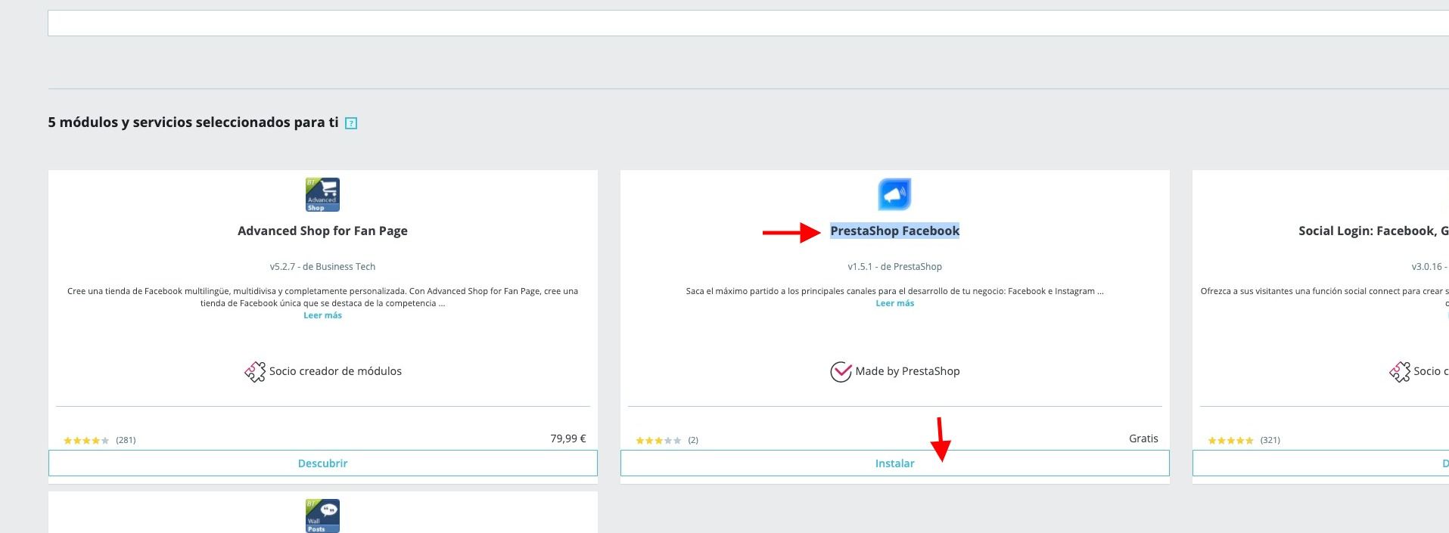
Task: Click v5.2.7 - de Business Tech text
Action: (322, 267)
